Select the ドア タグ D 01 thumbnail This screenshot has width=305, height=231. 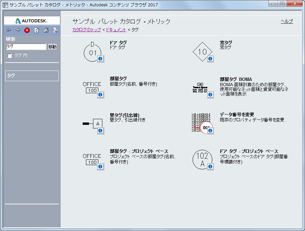pos(92,52)
